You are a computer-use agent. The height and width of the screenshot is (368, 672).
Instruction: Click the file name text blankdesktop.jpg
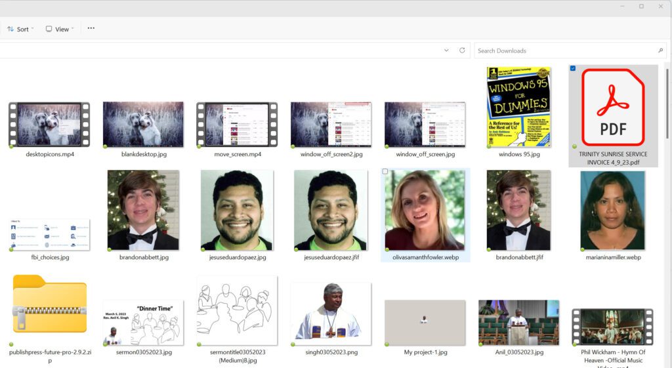click(144, 154)
